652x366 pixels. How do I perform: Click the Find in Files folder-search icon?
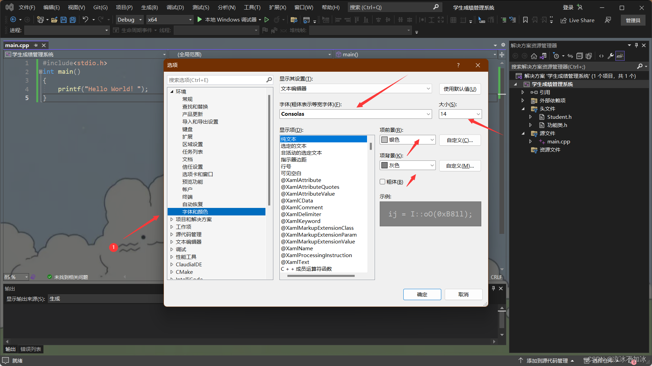pos(294,20)
